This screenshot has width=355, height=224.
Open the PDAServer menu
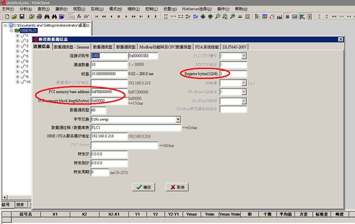click(197, 9)
